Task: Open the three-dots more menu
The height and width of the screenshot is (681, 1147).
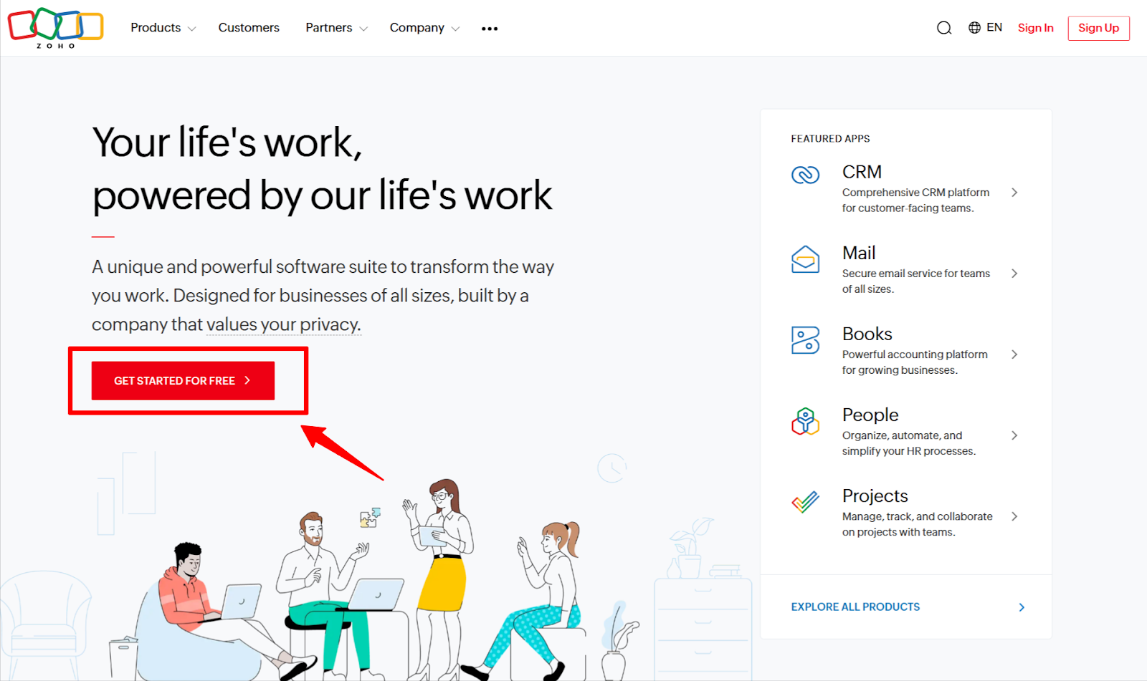Action: click(x=490, y=29)
